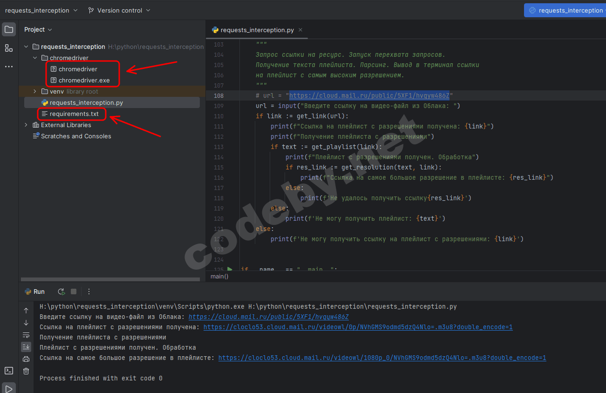Image resolution: width=606 pixels, height=393 pixels.
Task: Click the main() breadcrumb below the editor
Action: pyautogui.click(x=220, y=276)
